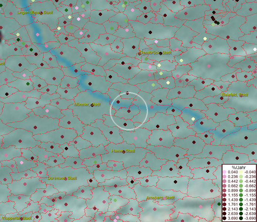Click the Münster, Stadt label
Image resolution: width=257 pixels, height=222 pixels.
tap(87, 104)
